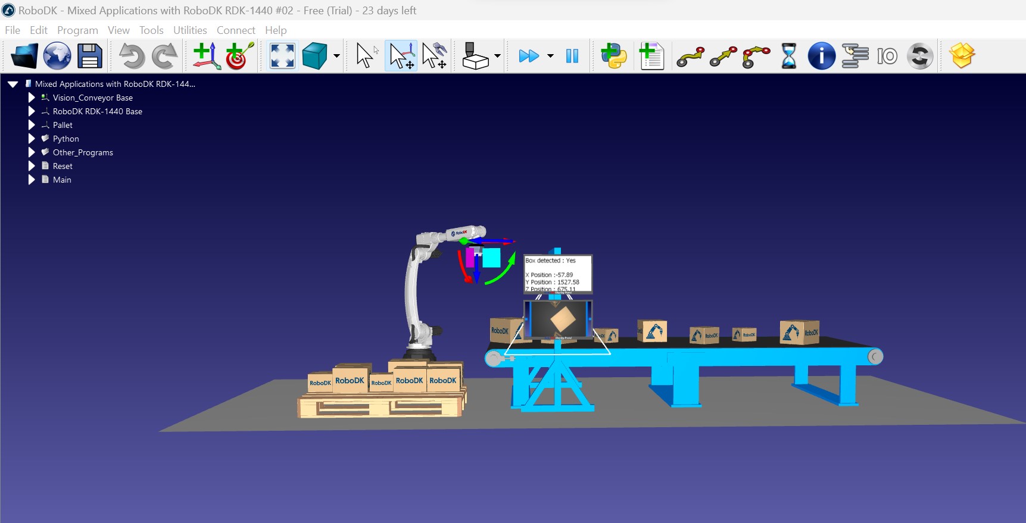Add a reference frame from the toolbar
The height and width of the screenshot is (523, 1026).
(205, 57)
